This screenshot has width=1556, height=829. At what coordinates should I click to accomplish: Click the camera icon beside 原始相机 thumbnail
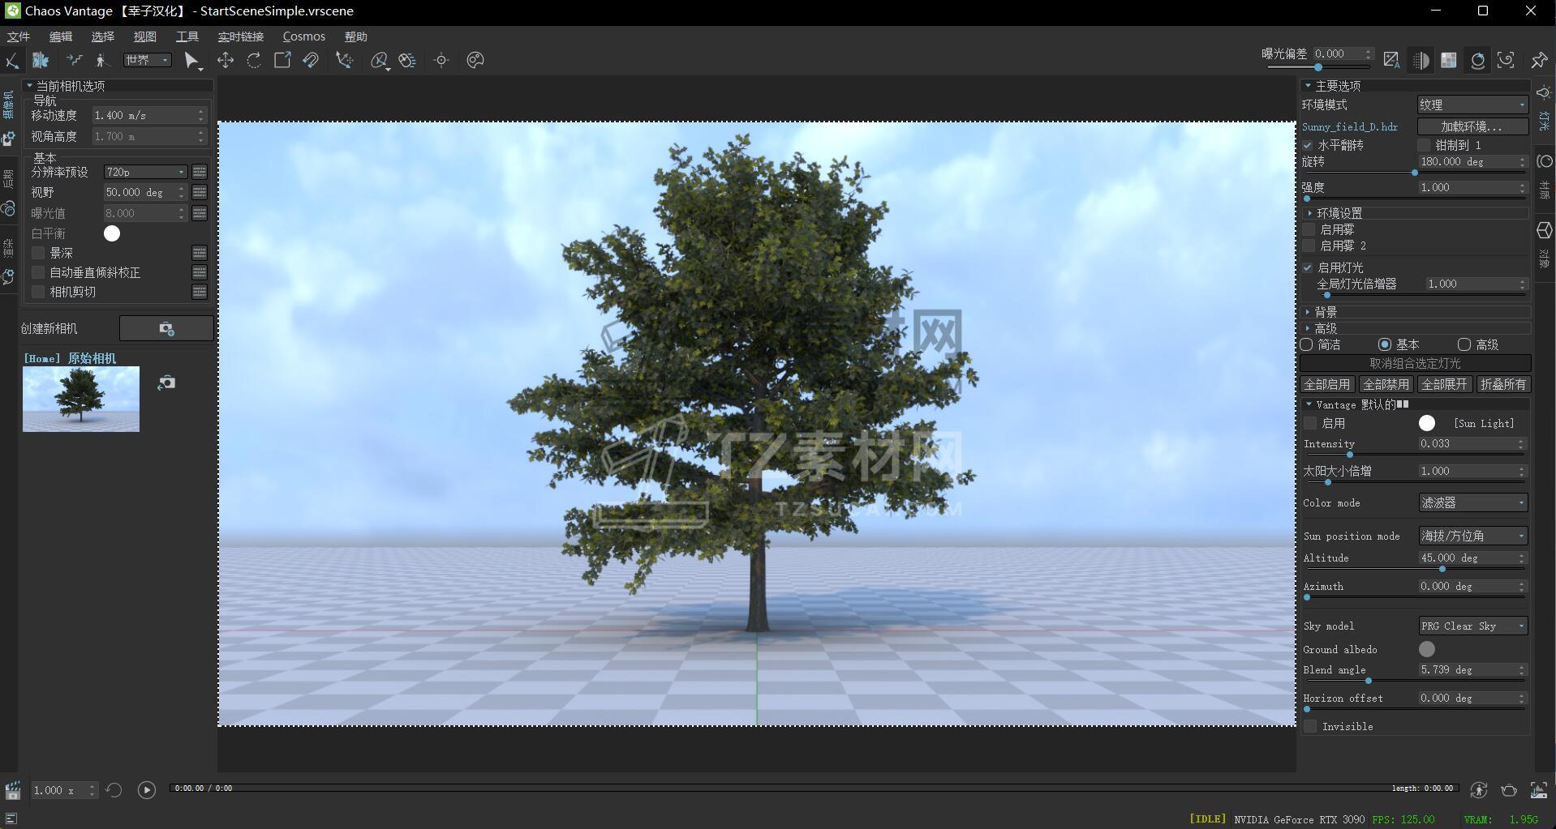pyautogui.click(x=166, y=382)
